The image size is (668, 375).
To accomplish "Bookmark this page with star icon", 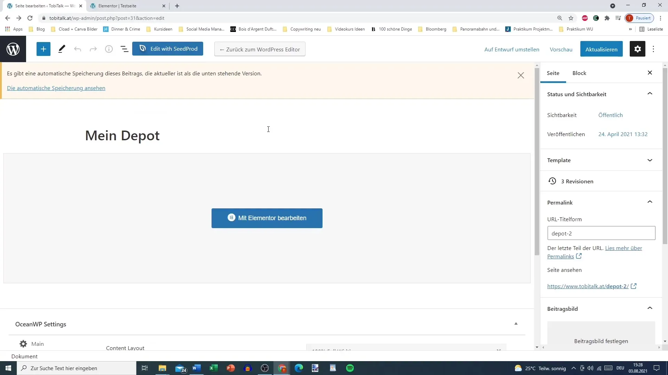I will pos(571,18).
